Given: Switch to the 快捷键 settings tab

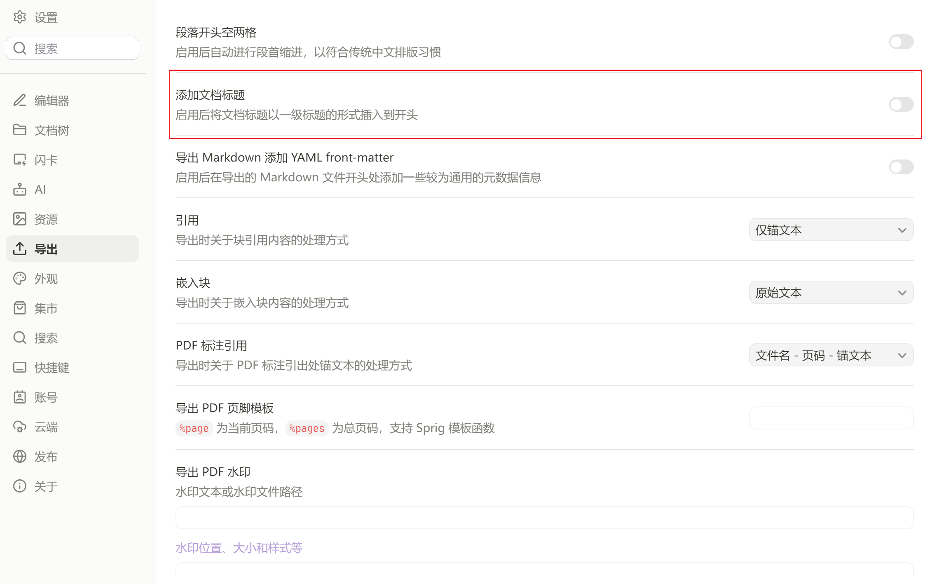Looking at the screenshot, I should [x=51, y=367].
